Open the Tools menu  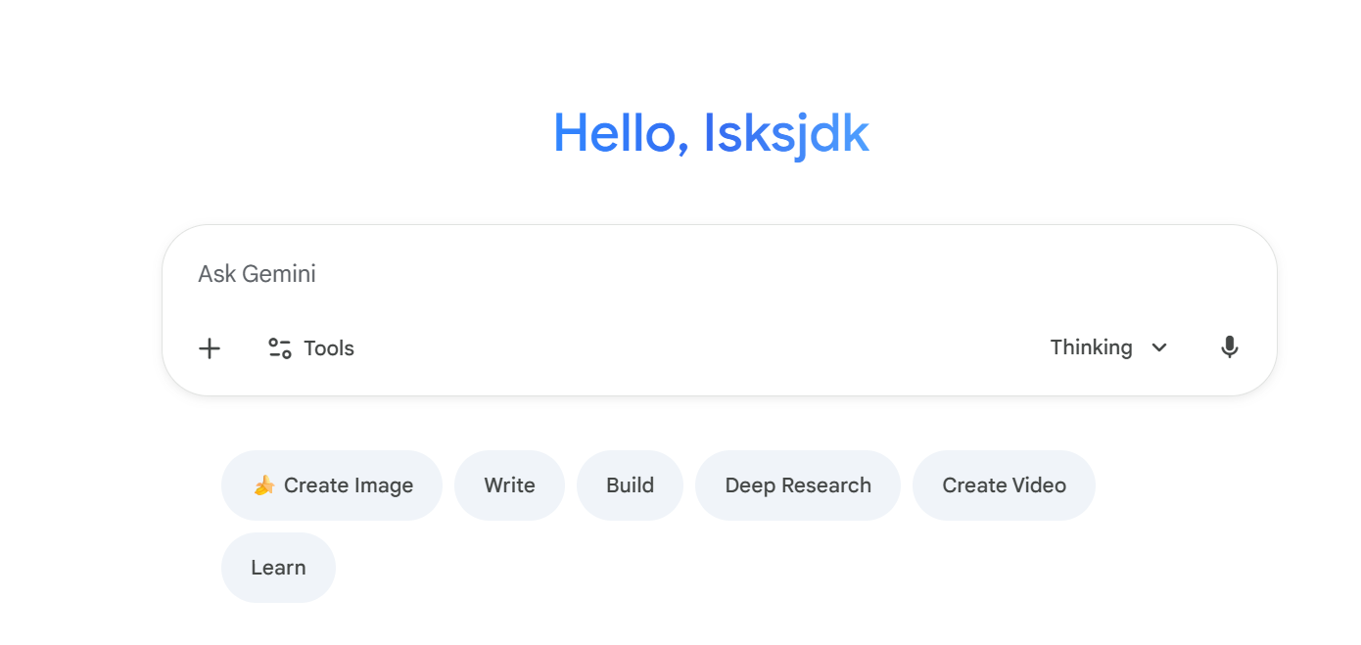pyautogui.click(x=311, y=348)
